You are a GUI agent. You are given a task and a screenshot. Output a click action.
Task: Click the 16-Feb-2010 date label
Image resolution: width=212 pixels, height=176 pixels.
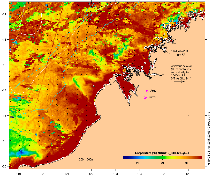(181, 51)
